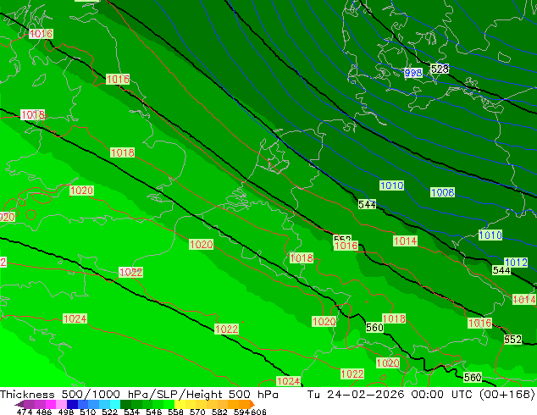537x415 pixels.
Task: Click the fully visible black 552 label
Action: click(x=512, y=340)
